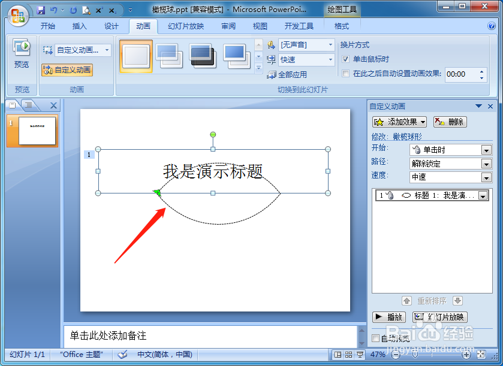
Task: Close the slides/outline pane
Action: pyautogui.click(x=53, y=105)
